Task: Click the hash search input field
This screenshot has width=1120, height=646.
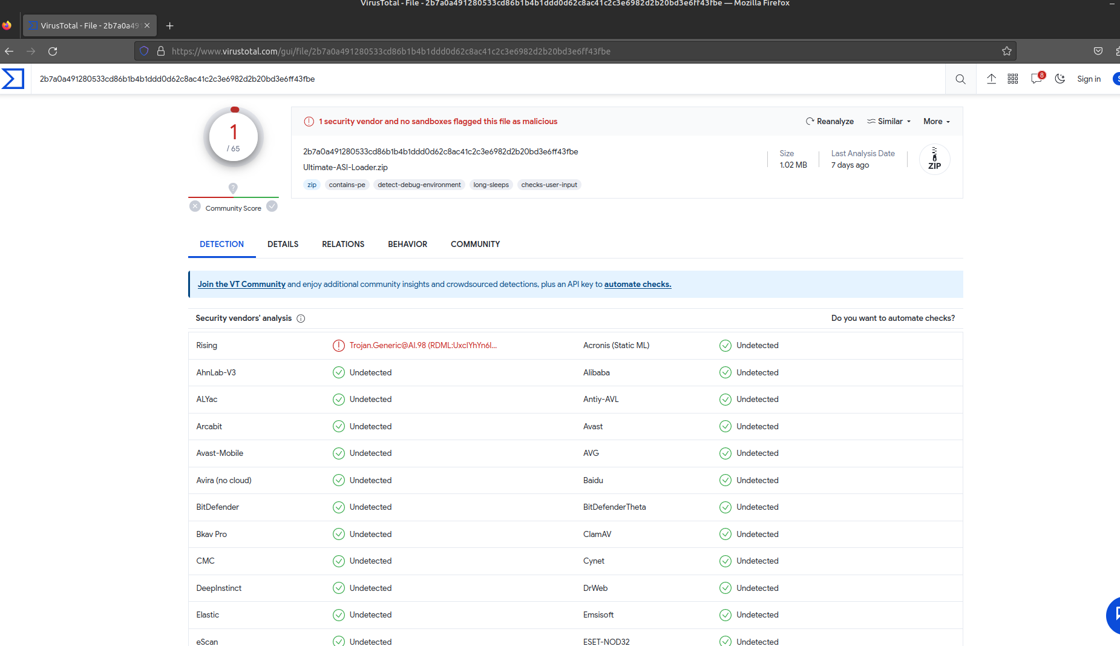Action: point(489,79)
